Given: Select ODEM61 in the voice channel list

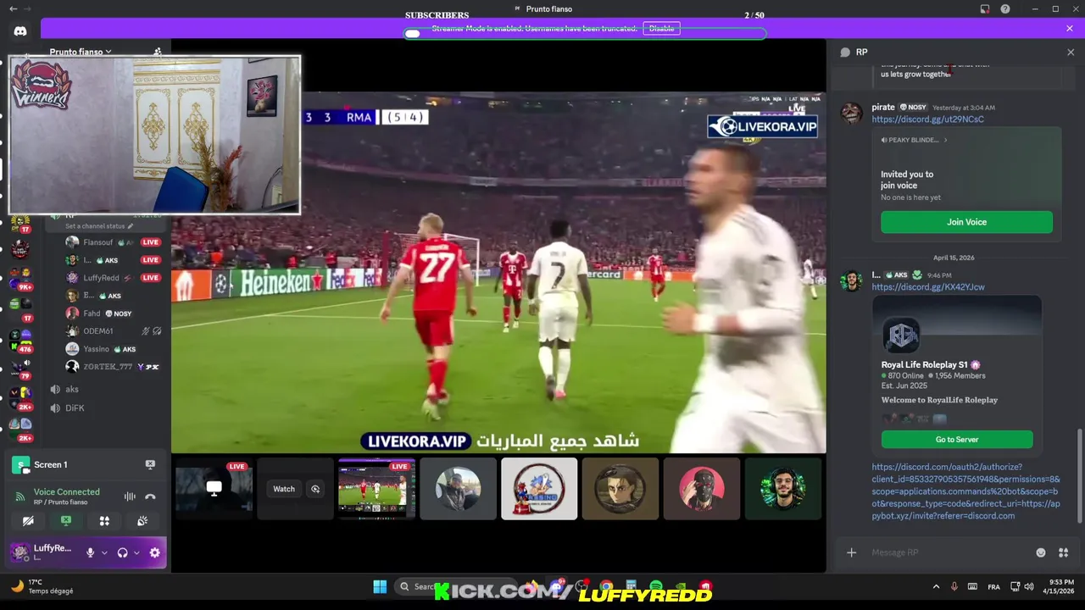Looking at the screenshot, I should (114, 331).
